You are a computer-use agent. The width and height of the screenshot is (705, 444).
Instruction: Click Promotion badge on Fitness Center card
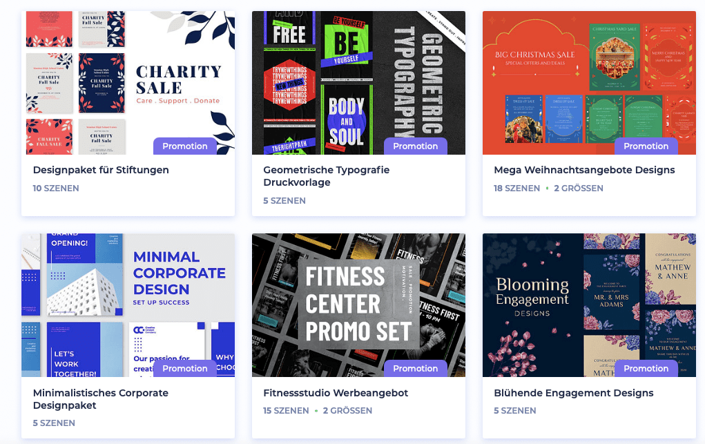click(416, 369)
